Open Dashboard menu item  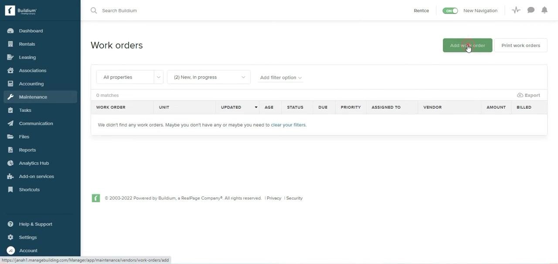[31, 31]
